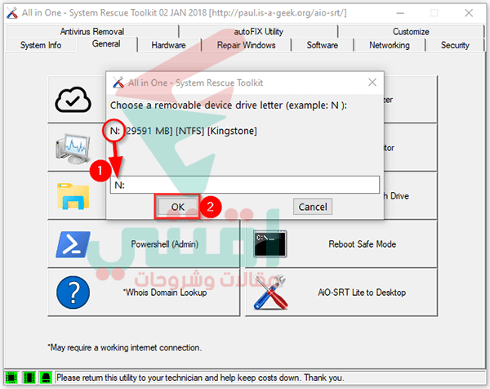Viewport: 490px width, 389px height.
Task: Switch to the Software tab
Action: click(323, 45)
